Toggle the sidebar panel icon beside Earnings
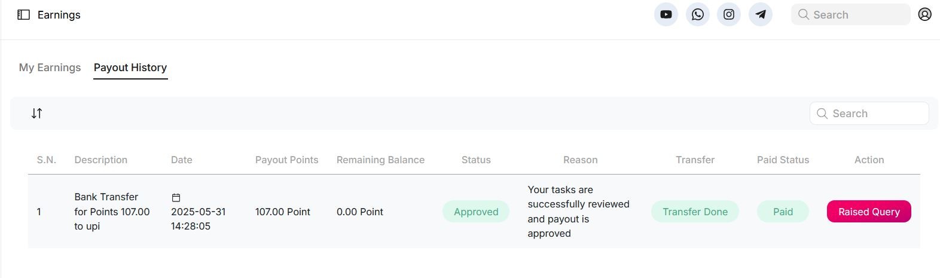 coord(23,15)
